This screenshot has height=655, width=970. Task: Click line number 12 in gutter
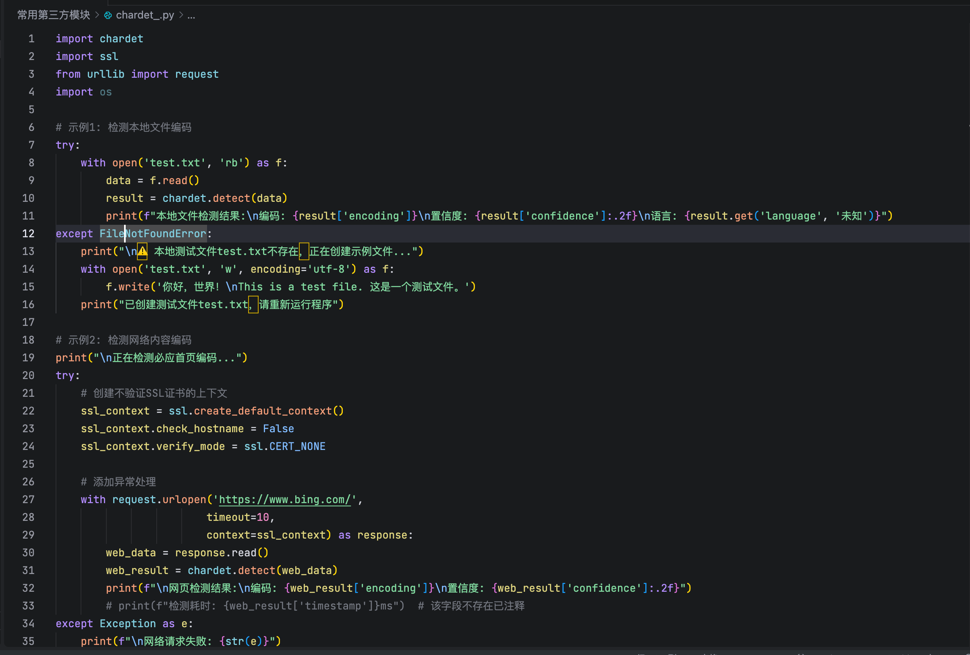[28, 234]
